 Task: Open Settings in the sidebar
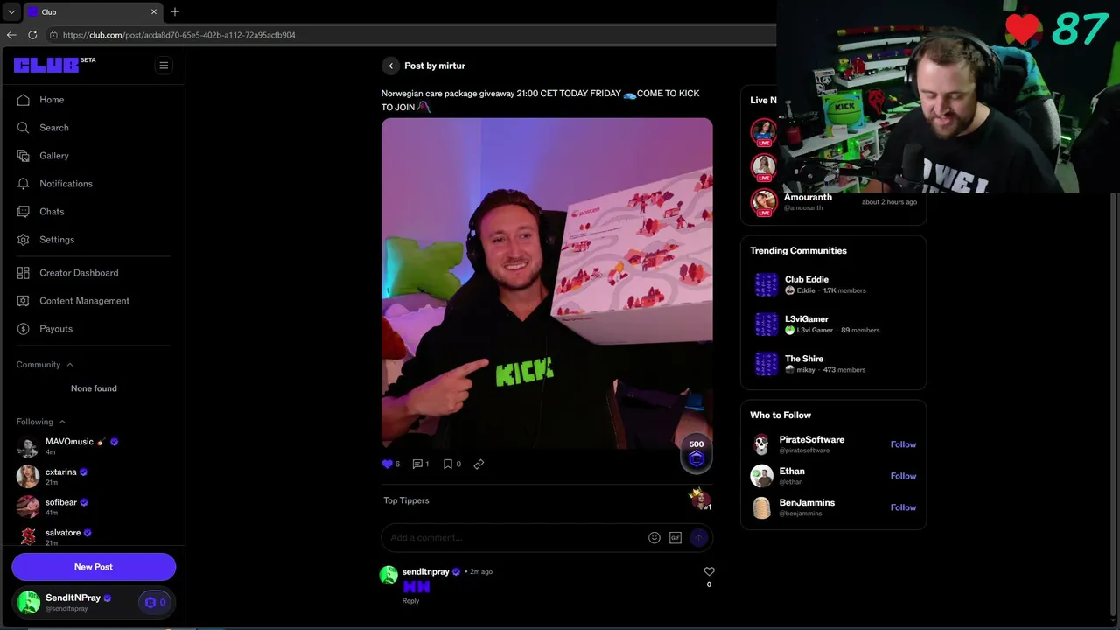[x=57, y=240]
